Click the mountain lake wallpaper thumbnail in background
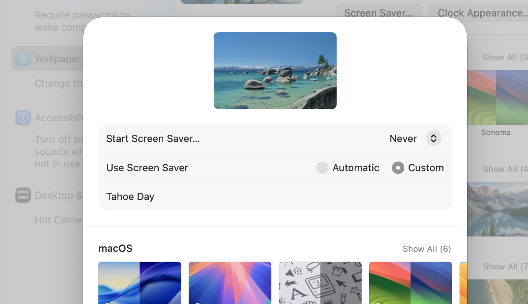528x304 pixels. point(498,209)
